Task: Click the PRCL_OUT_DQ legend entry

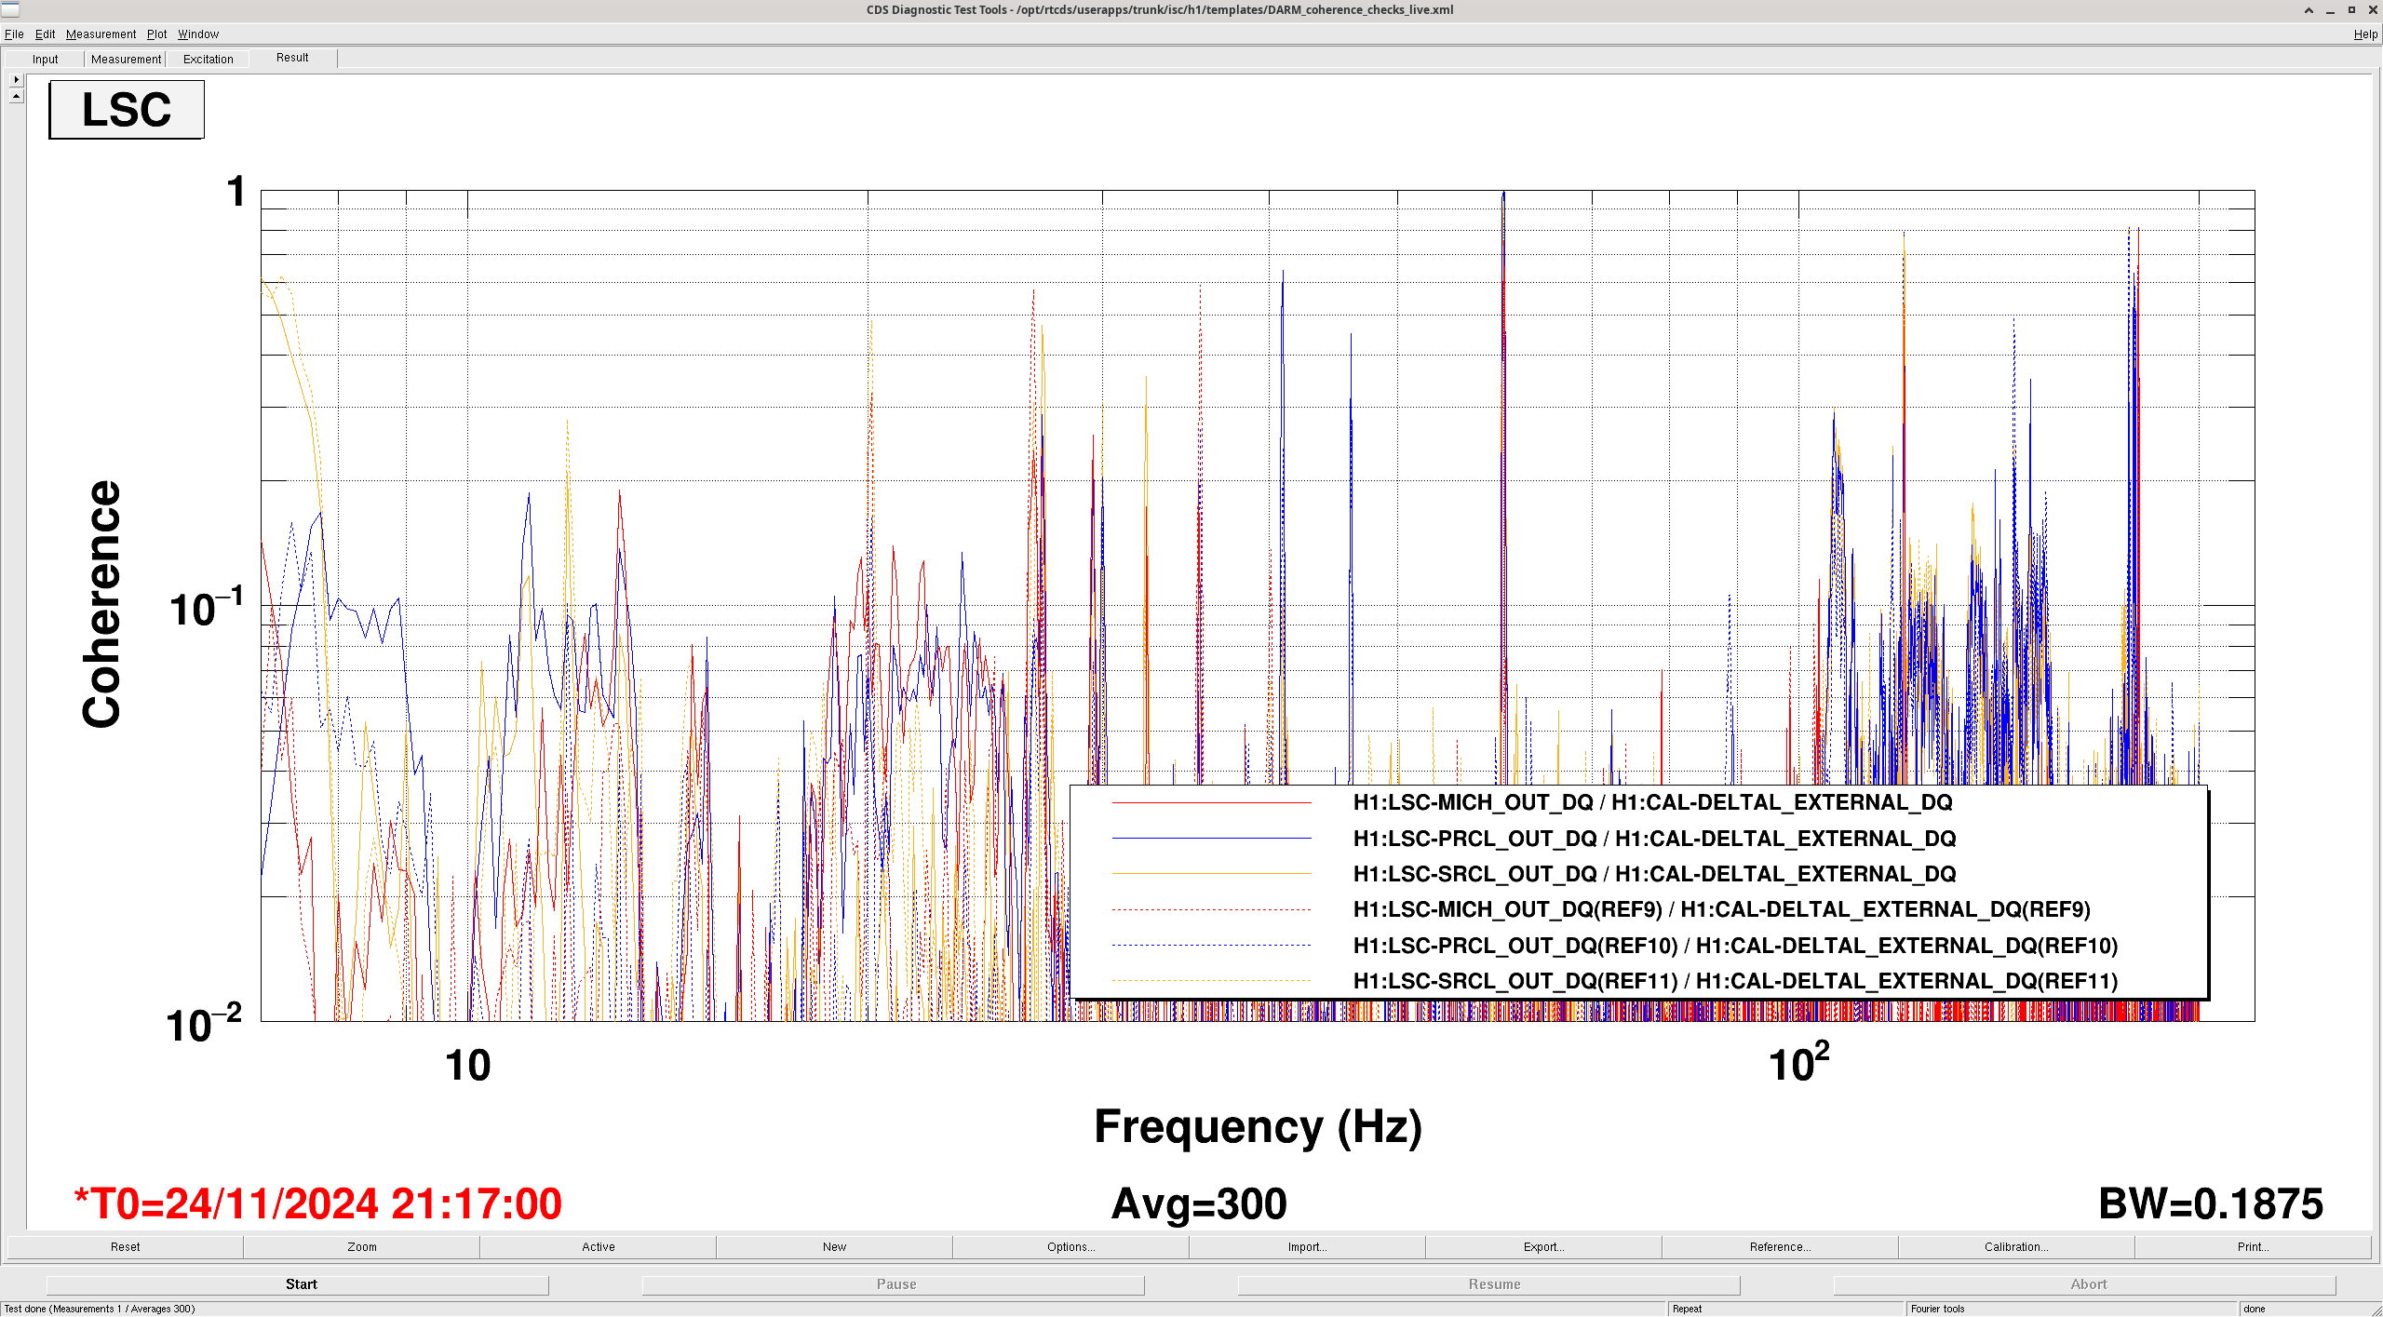Action: coord(1654,839)
